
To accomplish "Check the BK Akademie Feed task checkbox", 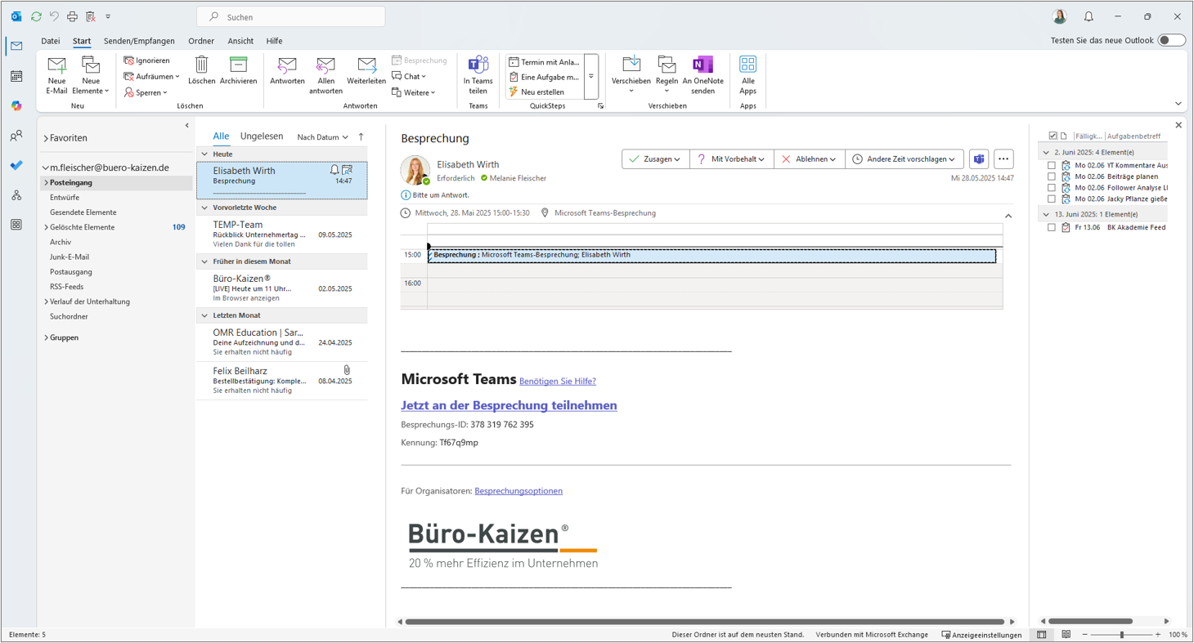I will pos(1052,227).
